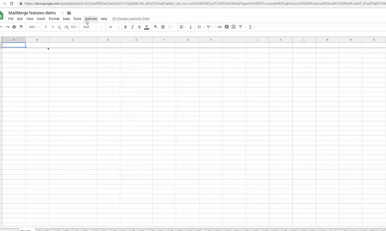
Task: Open the horizontal align dropdown
Action: tap(183, 27)
